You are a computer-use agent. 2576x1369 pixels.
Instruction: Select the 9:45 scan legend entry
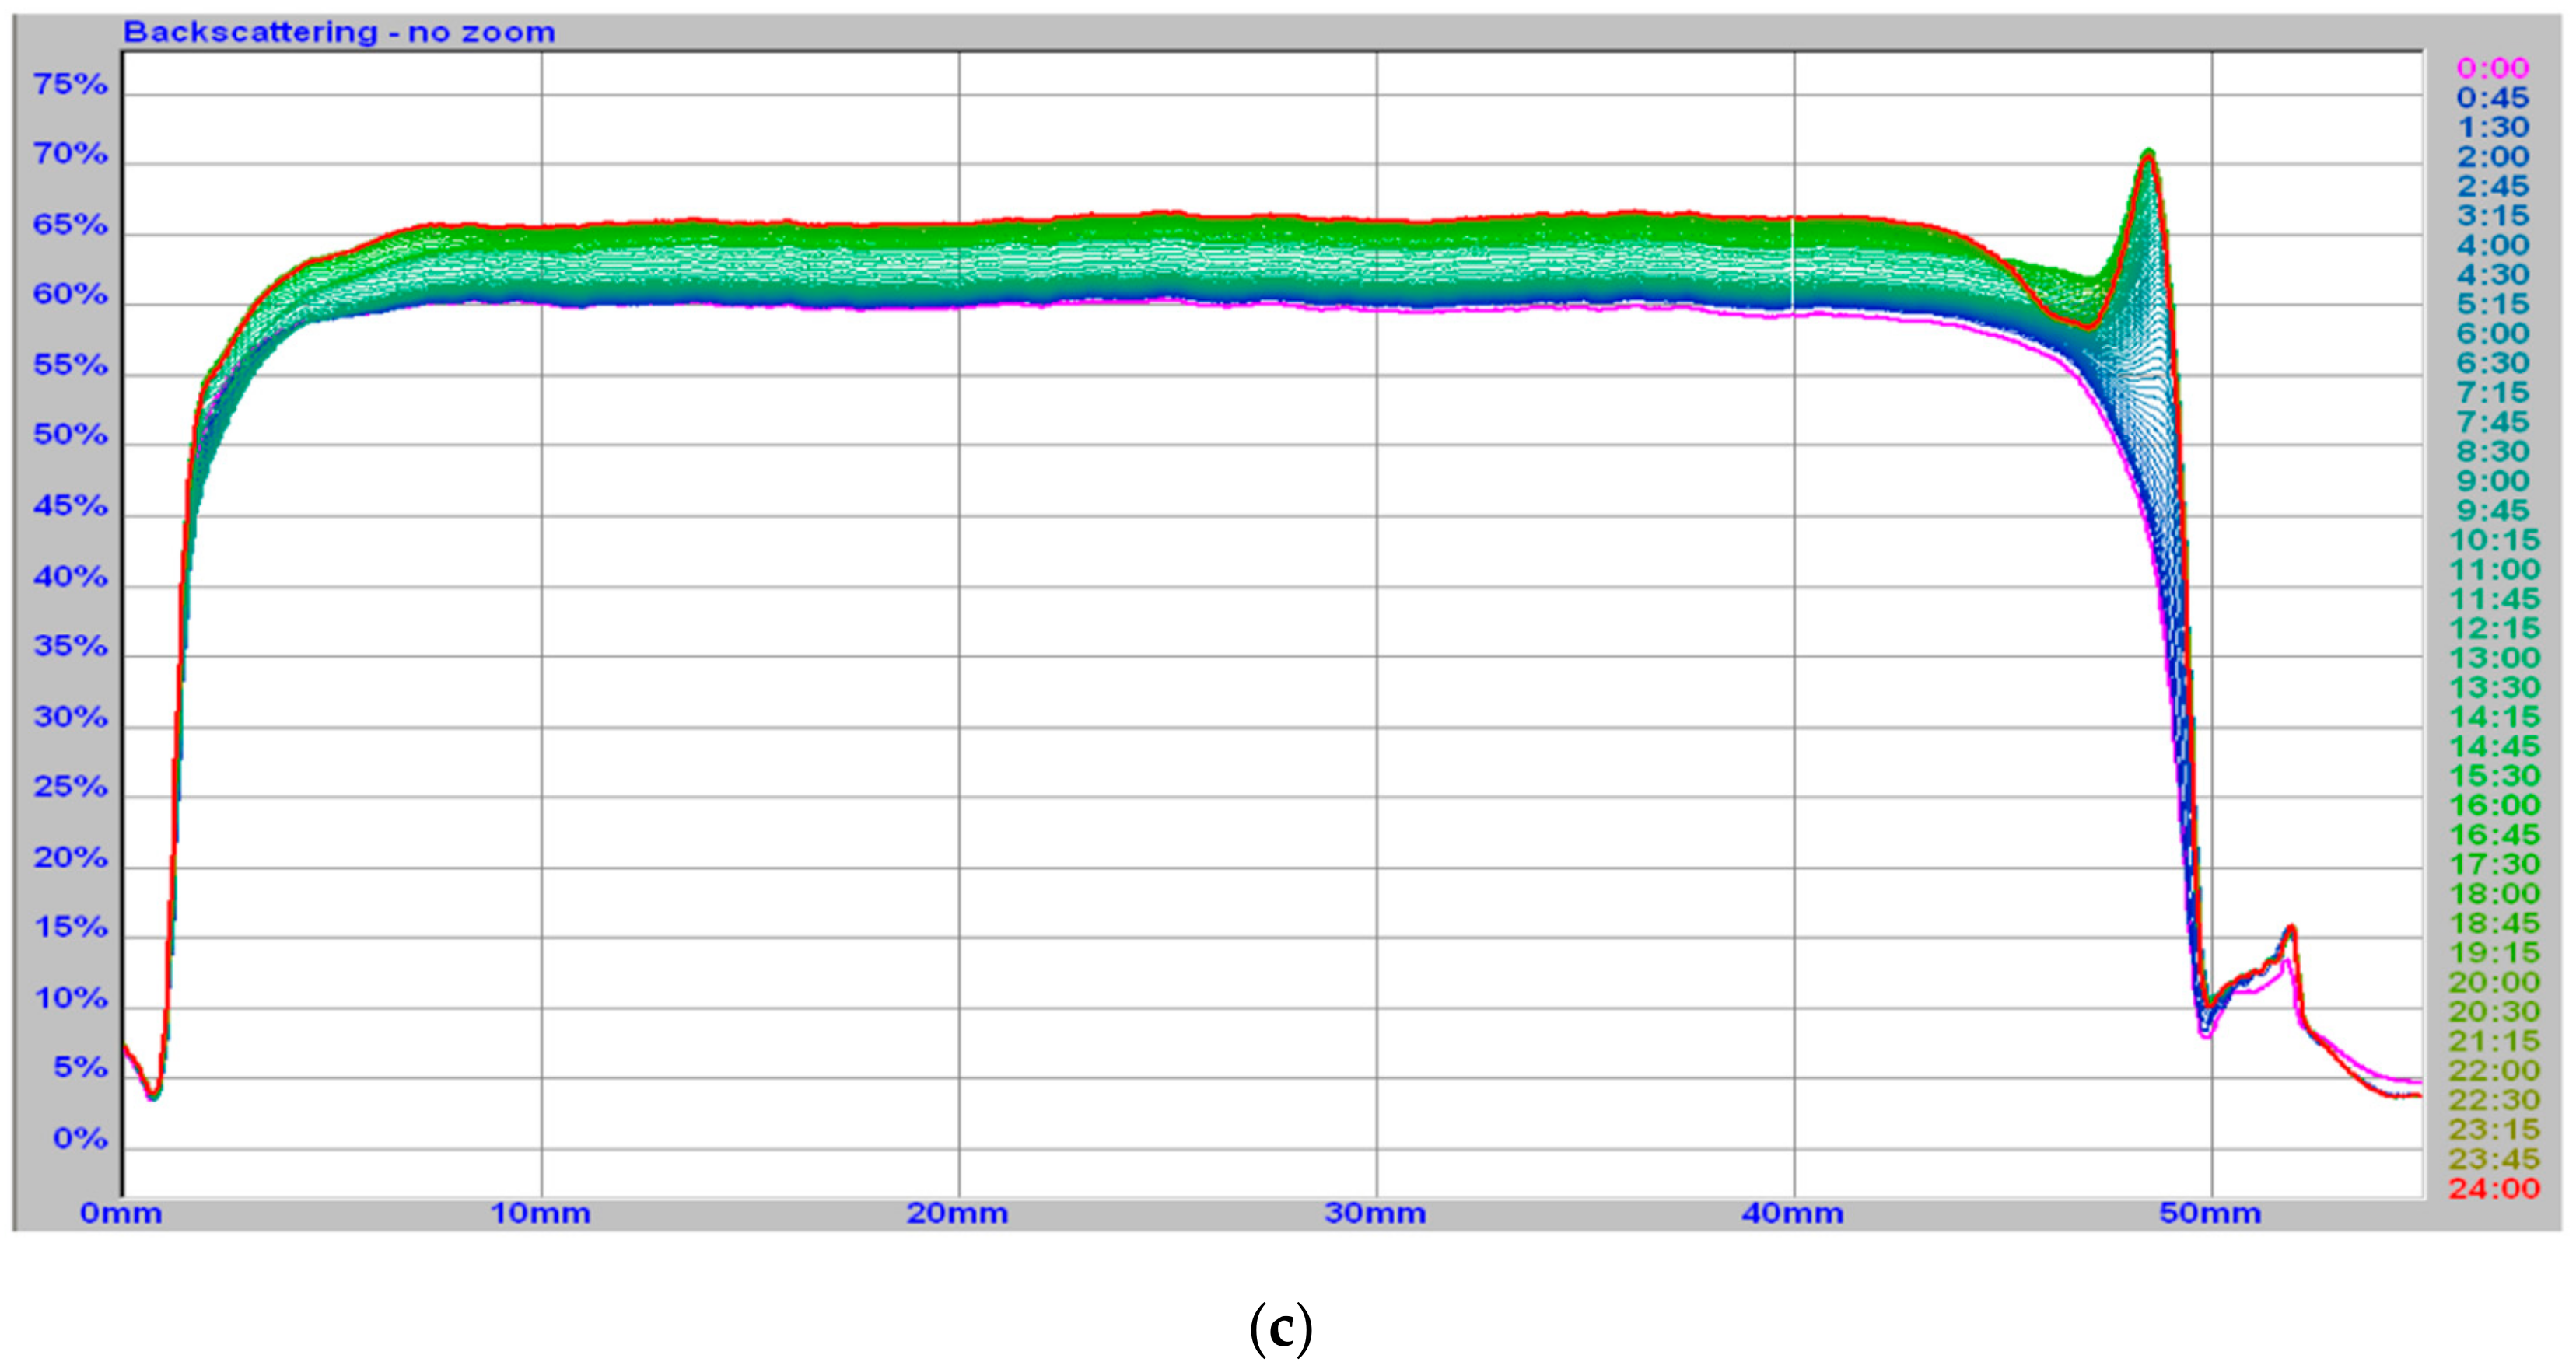tap(2492, 511)
